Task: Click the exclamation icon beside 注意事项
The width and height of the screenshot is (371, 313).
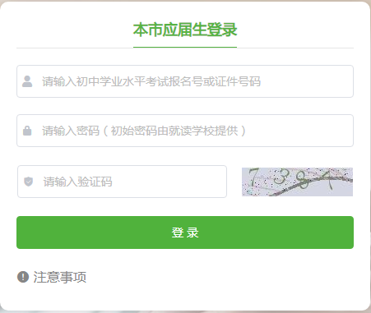Action: (x=23, y=277)
